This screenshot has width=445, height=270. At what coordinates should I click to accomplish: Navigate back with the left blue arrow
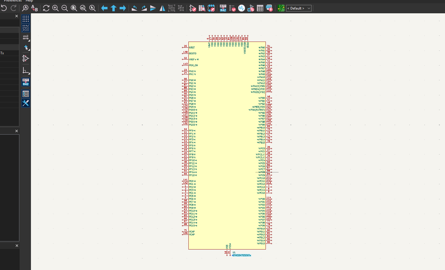coord(104,8)
